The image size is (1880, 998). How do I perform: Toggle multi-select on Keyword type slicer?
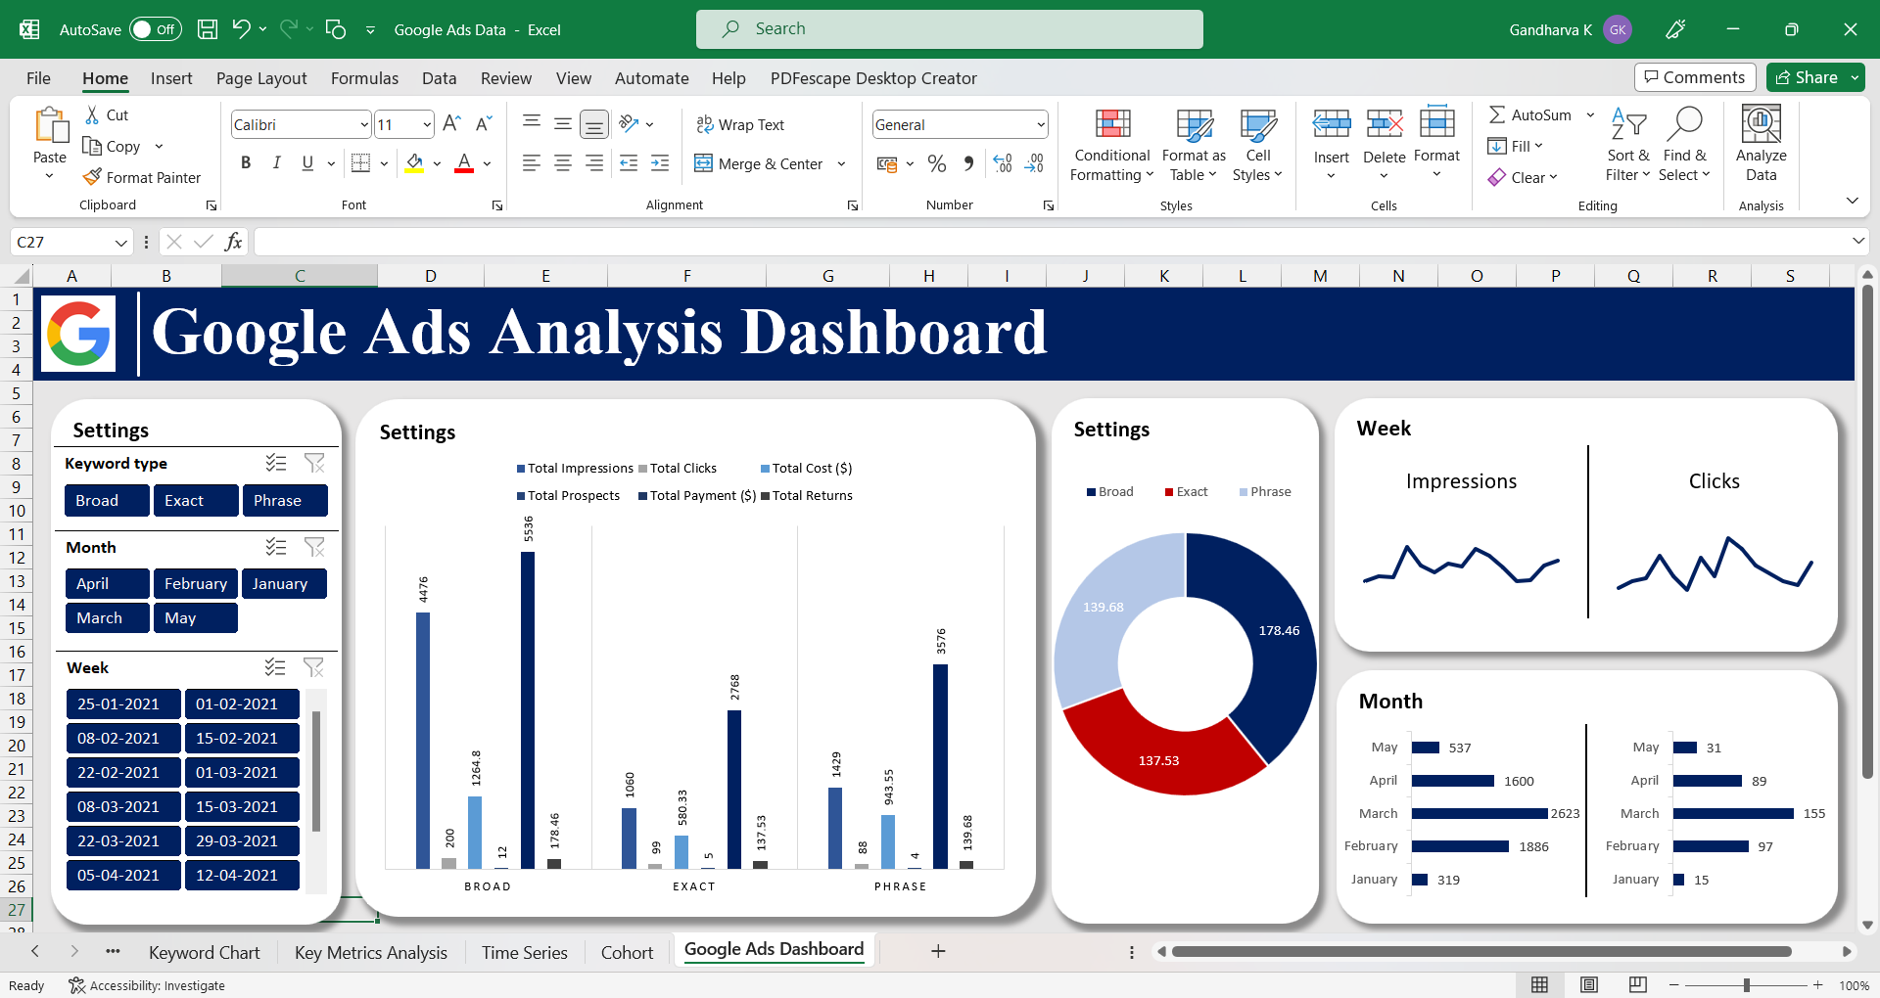(x=276, y=463)
